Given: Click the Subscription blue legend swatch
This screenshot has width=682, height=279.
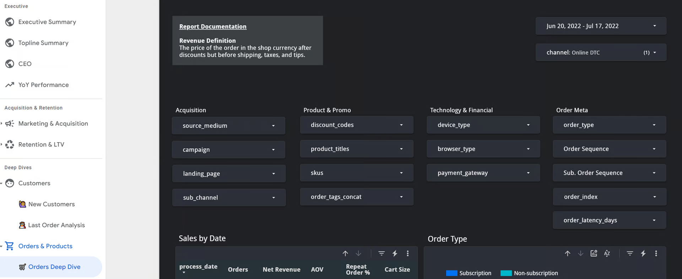Looking at the screenshot, I should point(451,273).
